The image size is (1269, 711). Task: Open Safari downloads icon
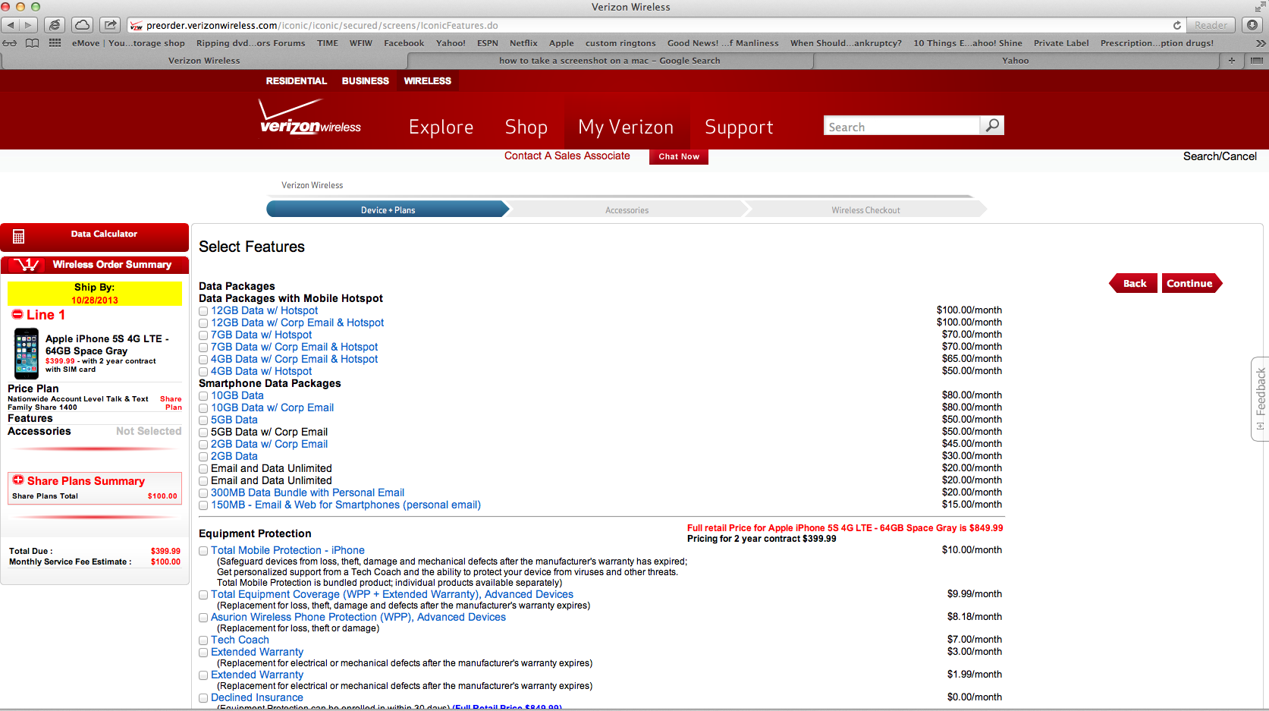click(x=1252, y=25)
